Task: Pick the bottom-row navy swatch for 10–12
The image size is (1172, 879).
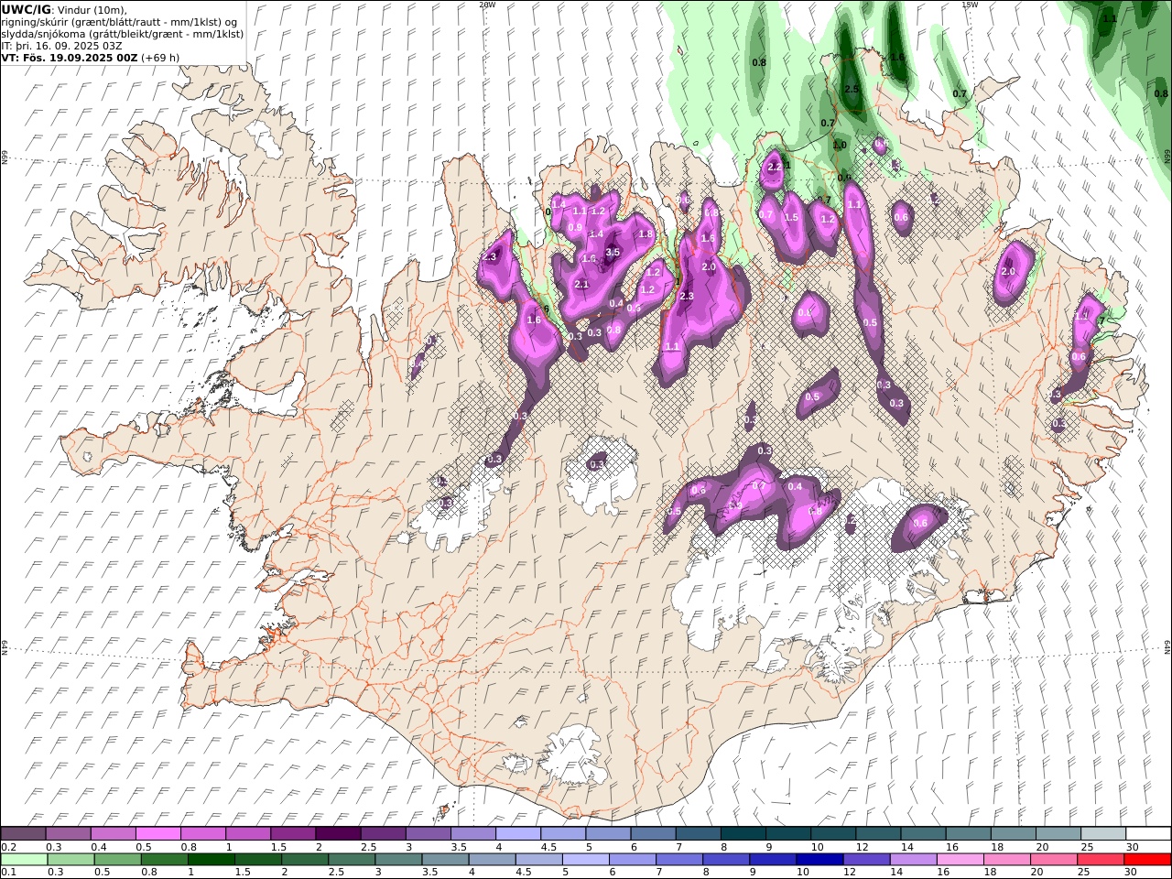Action: coord(819,860)
